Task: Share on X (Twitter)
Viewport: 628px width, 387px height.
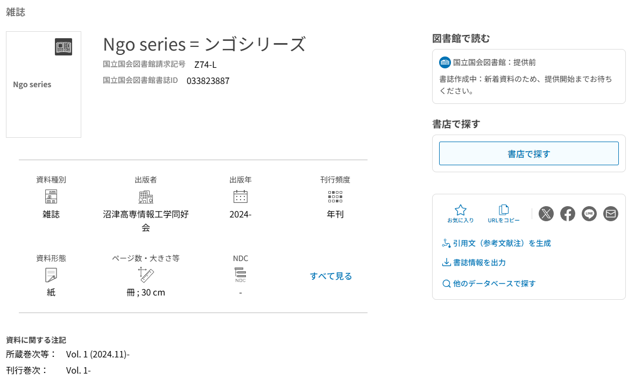Action: [x=546, y=214]
